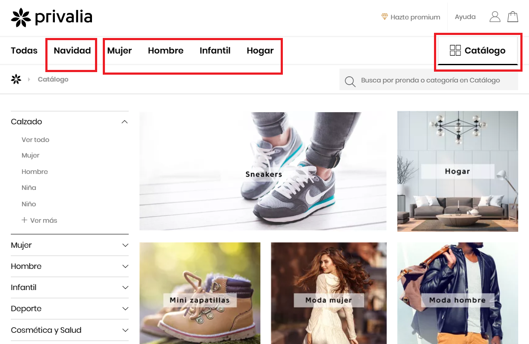Choose Niño under Calzado
Image resolution: width=529 pixels, height=344 pixels.
pyautogui.click(x=29, y=204)
